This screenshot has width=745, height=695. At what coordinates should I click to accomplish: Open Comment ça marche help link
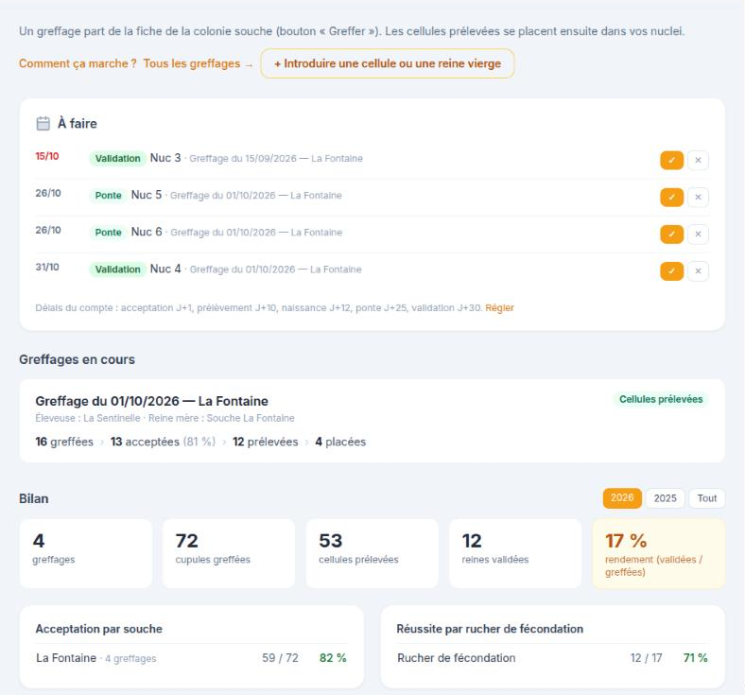point(78,63)
